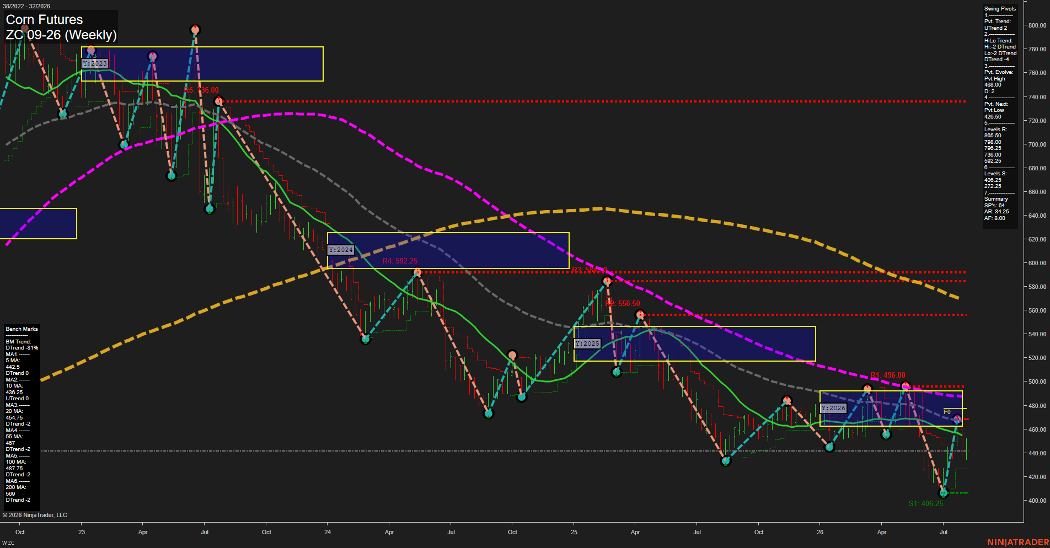Click the 740.00 price axis label
The height and width of the screenshot is (548, 1050).
click(x=1037, y=97)
